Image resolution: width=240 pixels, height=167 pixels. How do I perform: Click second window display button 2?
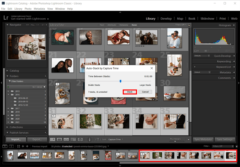pyautogui.click(x=11, y=146)
